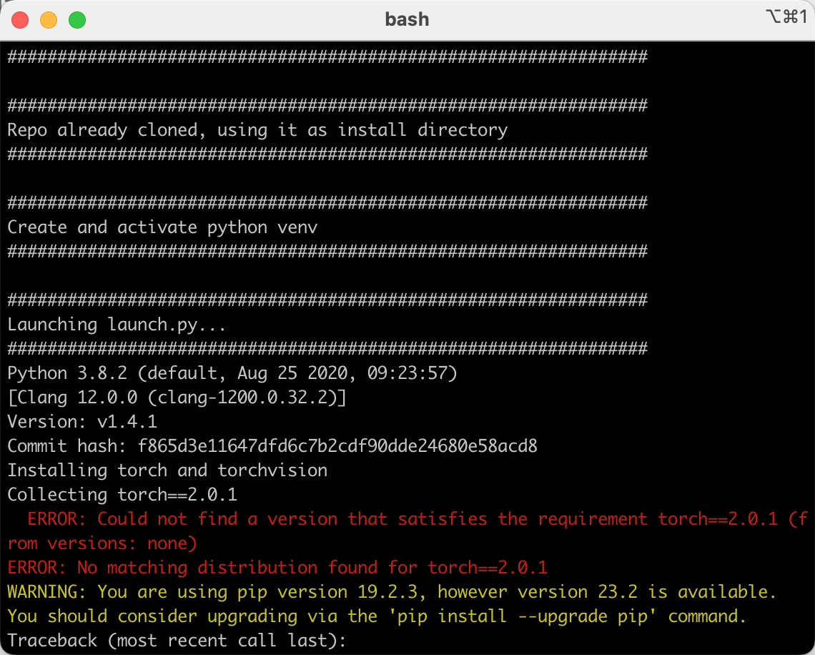This screenshot has width=815, height=655.
Task: Click 'Installing torch and torchvision' line
Action: coord(167,471)
